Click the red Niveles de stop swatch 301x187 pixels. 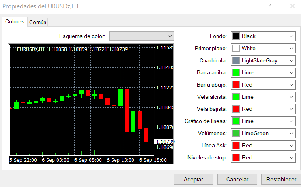pyautogui.click(x=236, y=157)
